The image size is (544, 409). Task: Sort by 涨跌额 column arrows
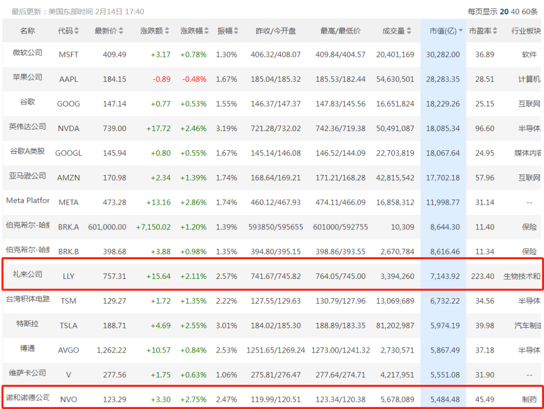(x=167, y=31)
